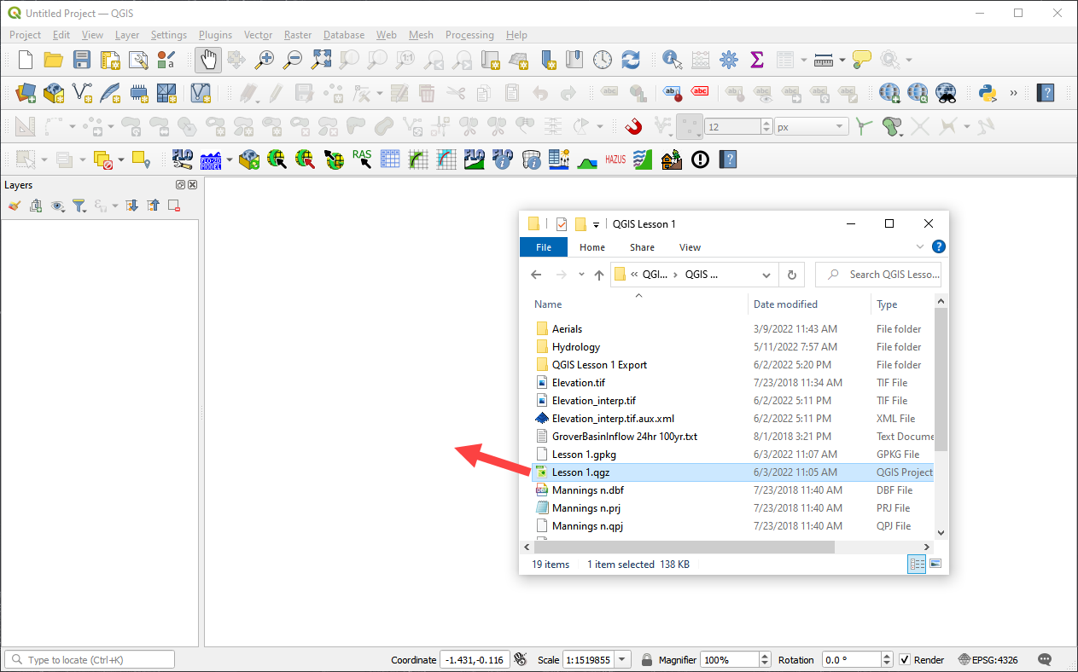Open the px units dropdown
Viewport: 1078px width, 672px height.
(840, 126)
